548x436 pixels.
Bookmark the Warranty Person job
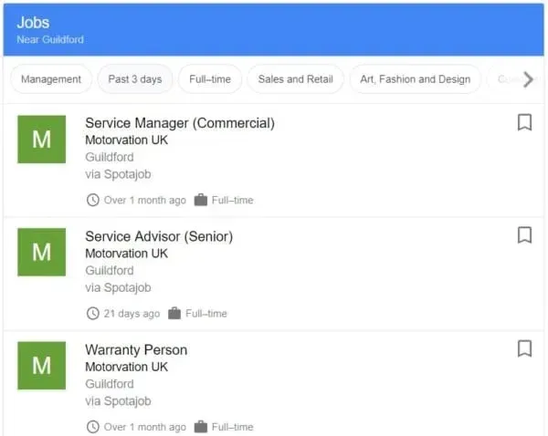524,348
